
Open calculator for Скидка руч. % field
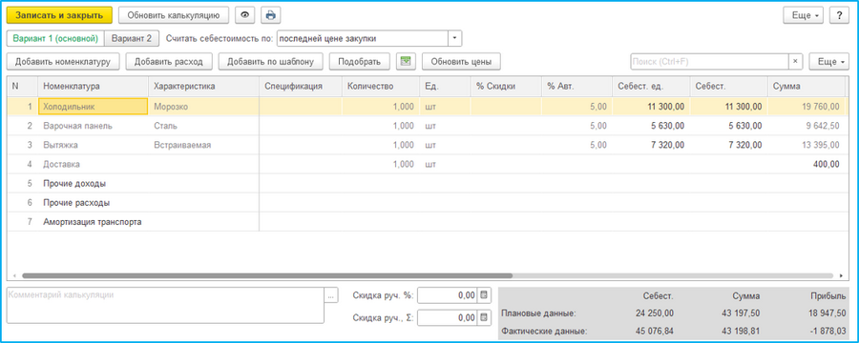(x=484, y=295)
